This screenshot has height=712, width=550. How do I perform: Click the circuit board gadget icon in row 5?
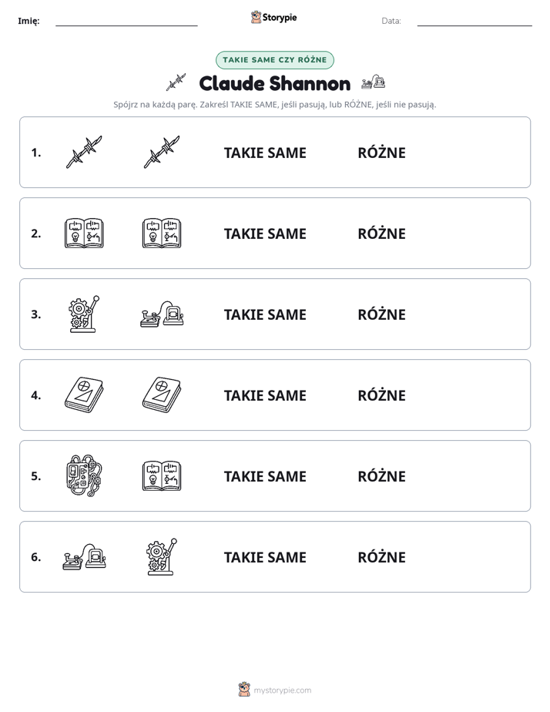(84, 475)
